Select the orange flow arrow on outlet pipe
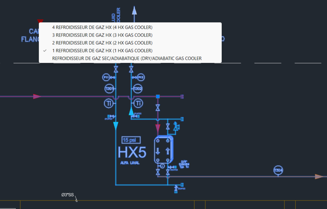 (319, 177)
